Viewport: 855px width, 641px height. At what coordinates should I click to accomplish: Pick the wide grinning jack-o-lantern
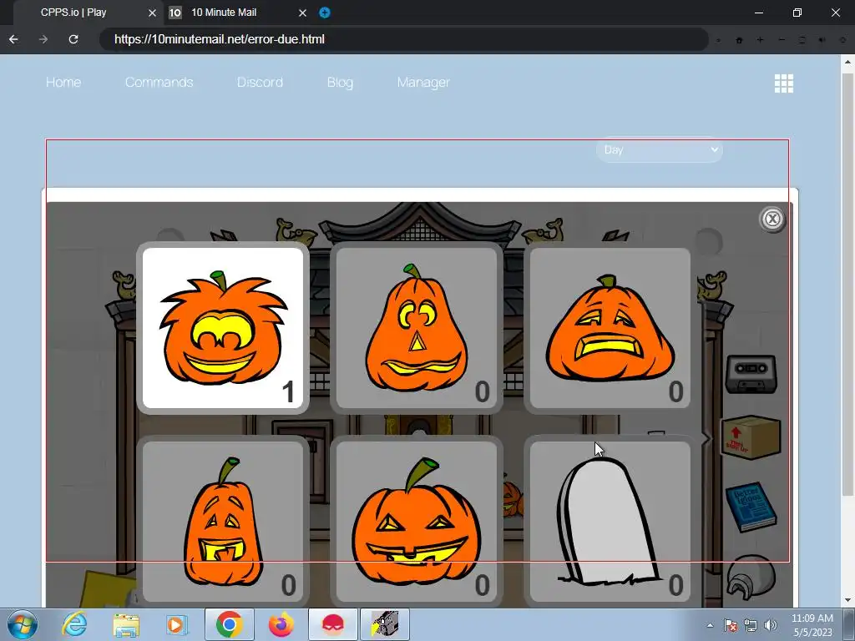click(x=416, y=522)
